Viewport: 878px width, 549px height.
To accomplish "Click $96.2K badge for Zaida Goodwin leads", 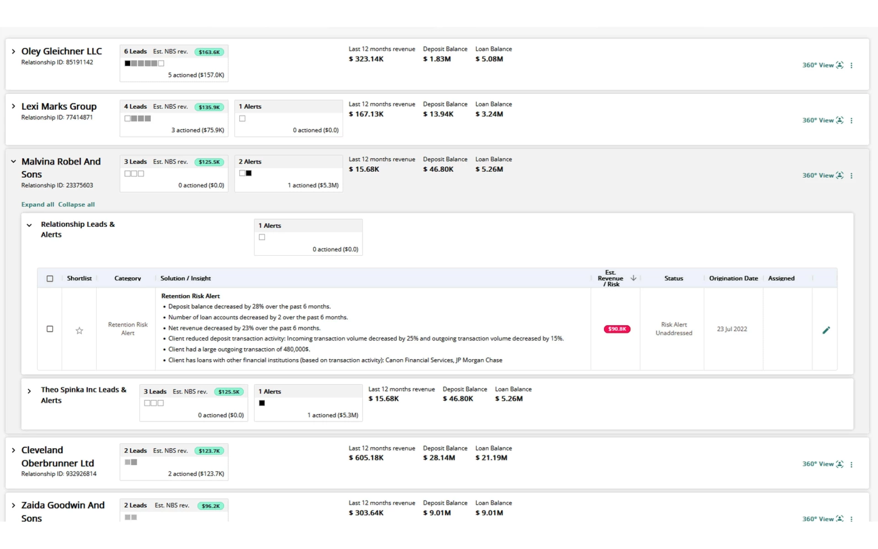I will (x=211, y=506).
